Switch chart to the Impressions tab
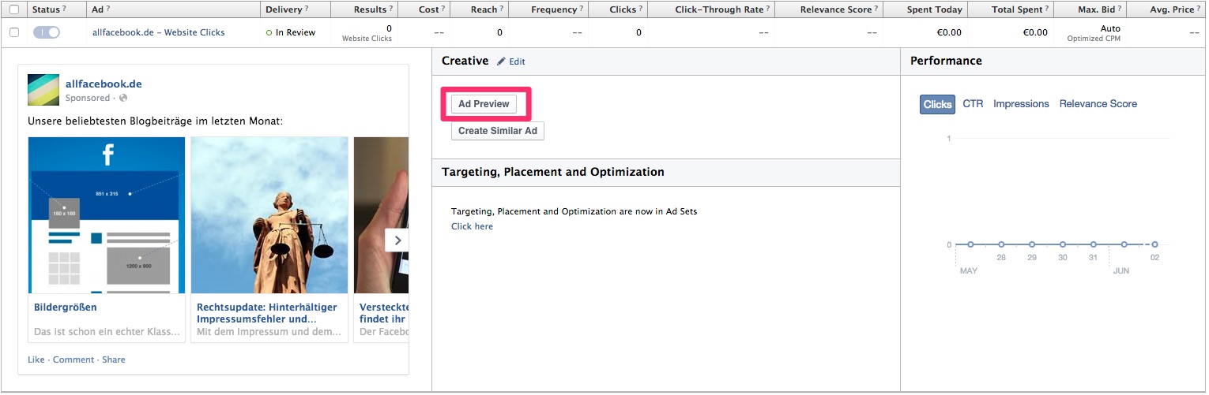 pyautogui.click(x=1021, y=103)
